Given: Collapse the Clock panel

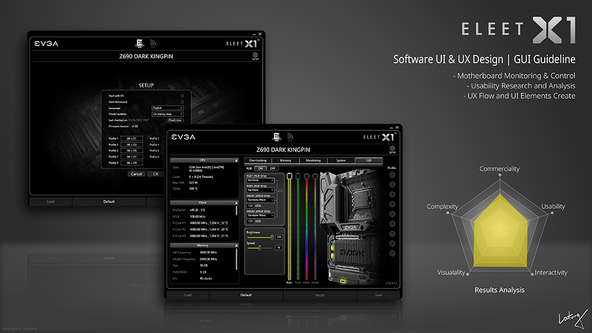Looking at the screenshot, I should (x=236, y=203).
